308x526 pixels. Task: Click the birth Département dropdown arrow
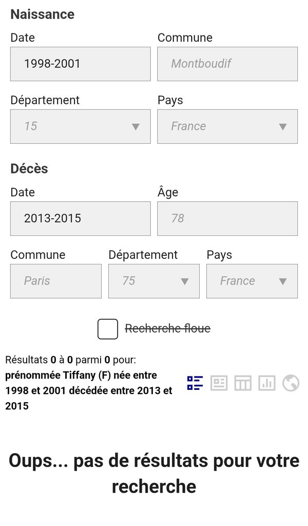pyautogui.click(x=136, y=127)
